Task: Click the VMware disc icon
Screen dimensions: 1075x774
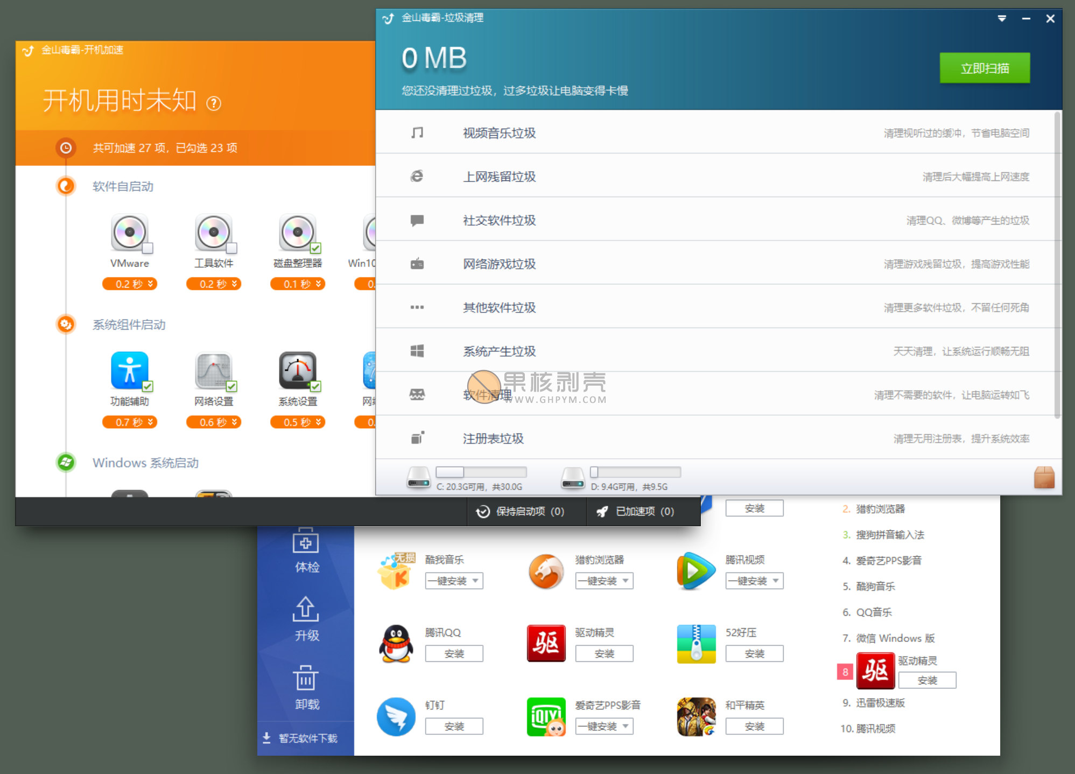Action: pos(129,233)
